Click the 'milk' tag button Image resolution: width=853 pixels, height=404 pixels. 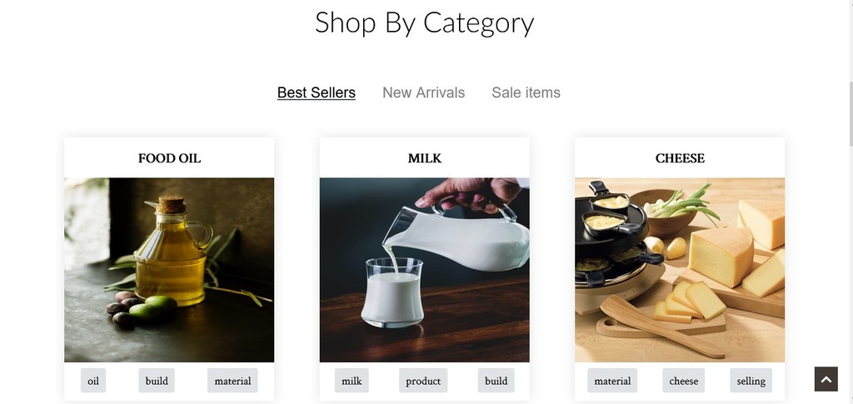click(352, 381)
